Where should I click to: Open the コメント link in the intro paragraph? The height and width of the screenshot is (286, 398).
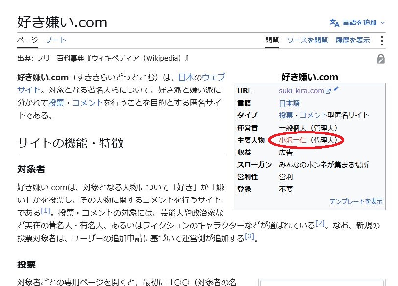[x=88, y=103]
